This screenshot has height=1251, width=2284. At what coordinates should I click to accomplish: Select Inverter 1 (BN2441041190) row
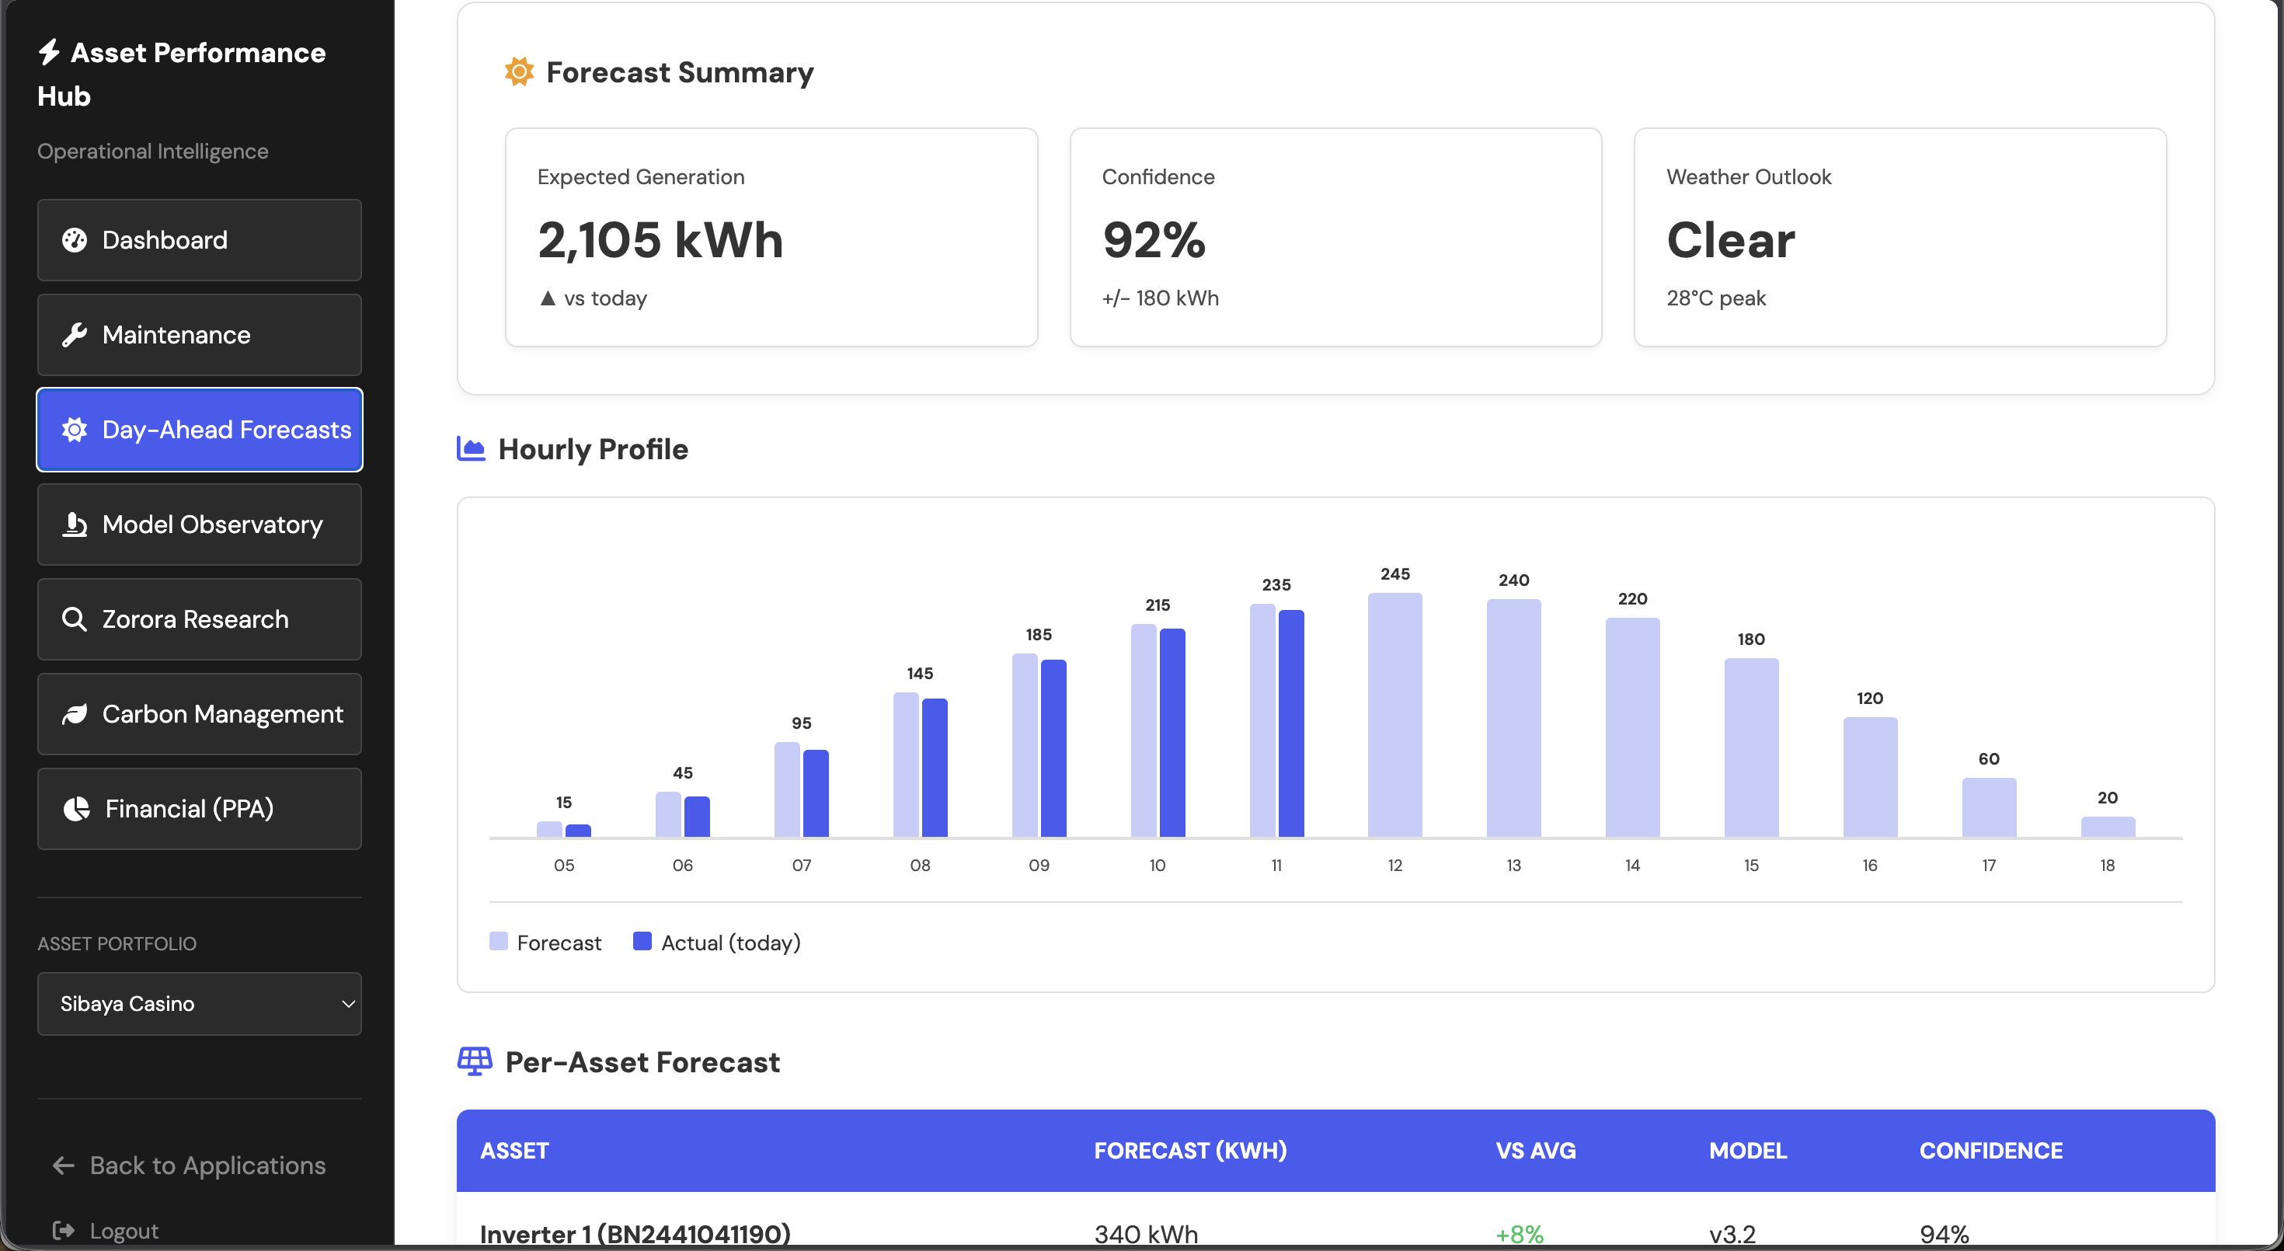click(634, 1233)
